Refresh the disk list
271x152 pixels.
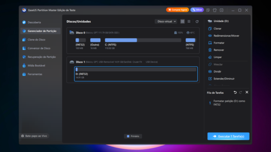click(196, 22)
